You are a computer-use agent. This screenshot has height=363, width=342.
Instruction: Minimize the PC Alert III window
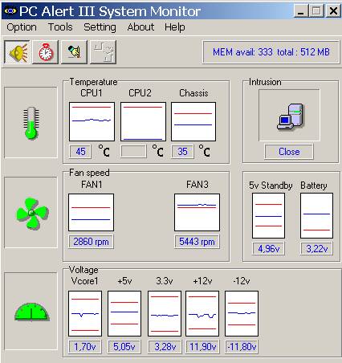[x=301, y=11]
